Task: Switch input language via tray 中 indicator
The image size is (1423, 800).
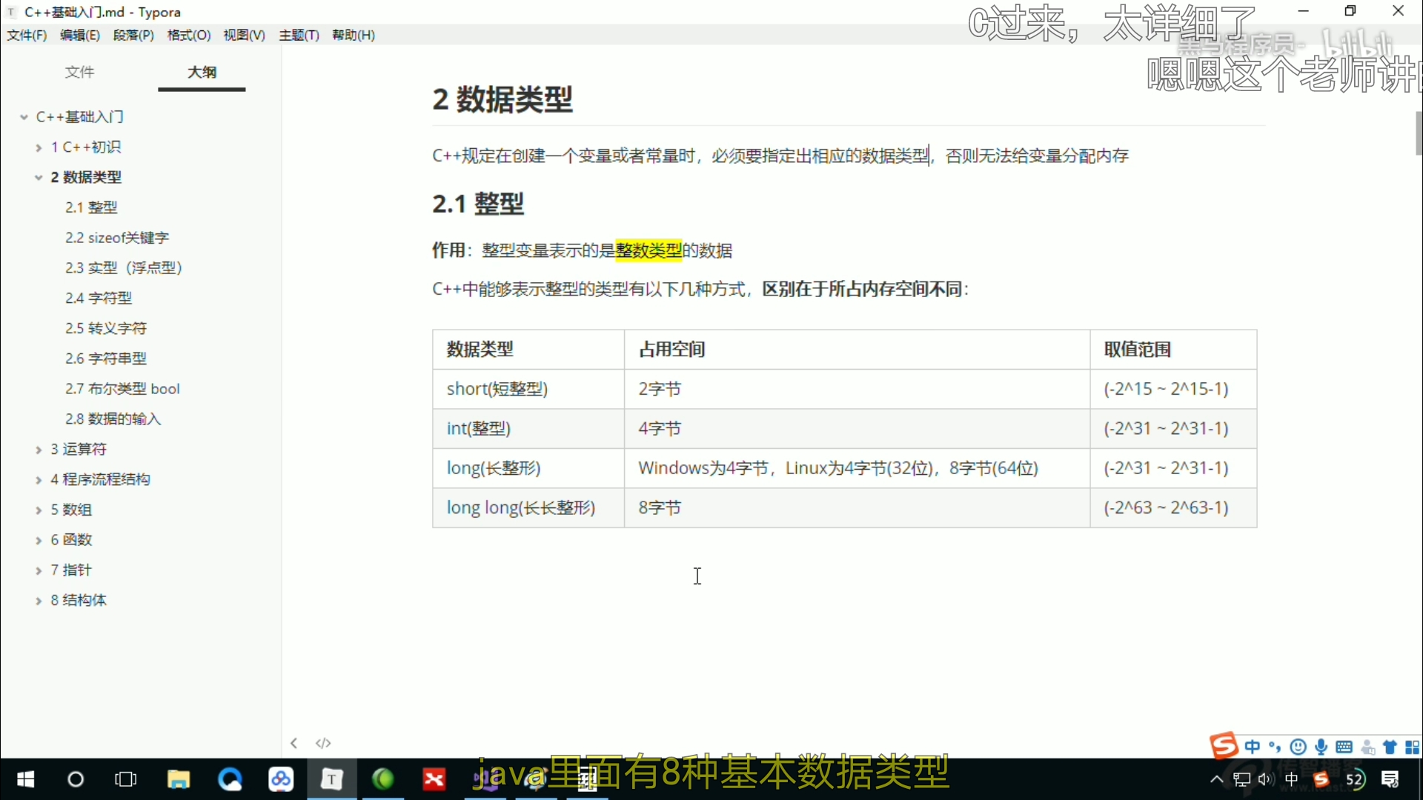Action: [x=1291, y=779]
